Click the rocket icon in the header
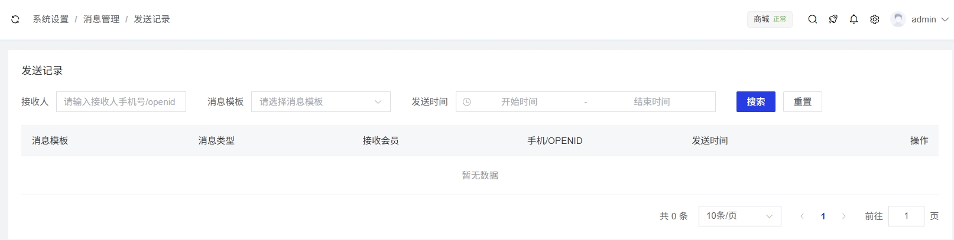 click(x=833, y=19)
